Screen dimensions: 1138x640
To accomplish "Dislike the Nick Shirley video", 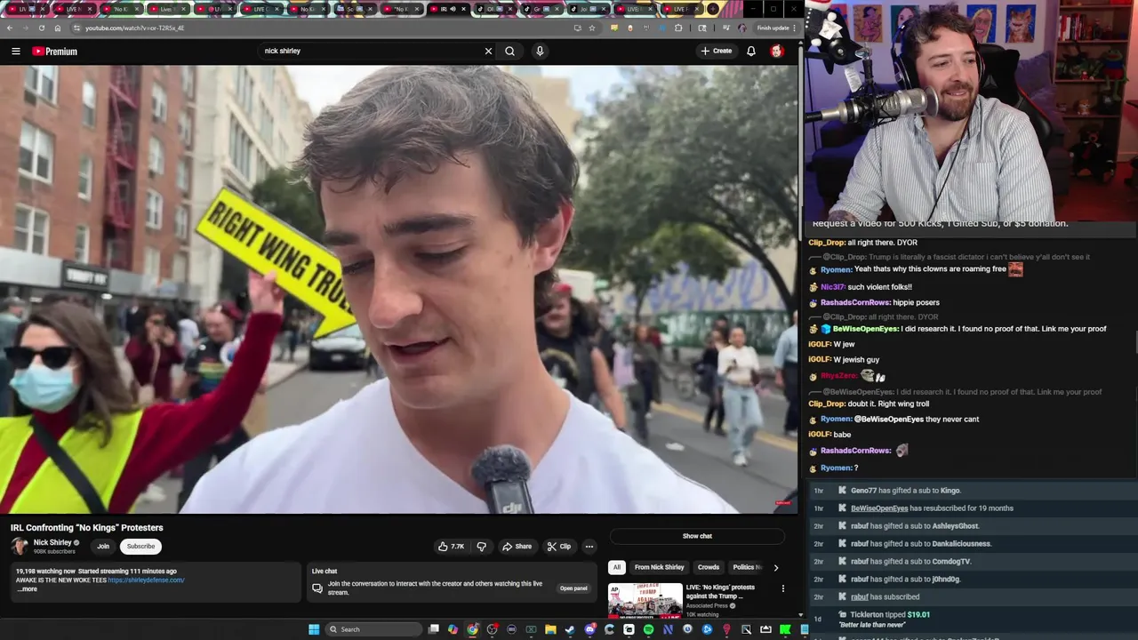I will pyautogui.click(x=482, y=547).
